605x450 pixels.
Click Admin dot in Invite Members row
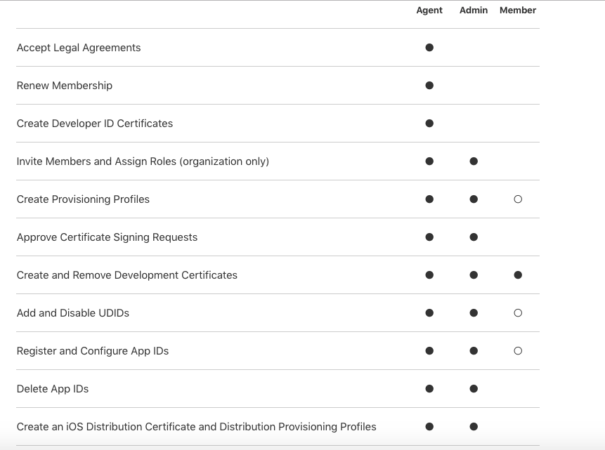(474, 161)
